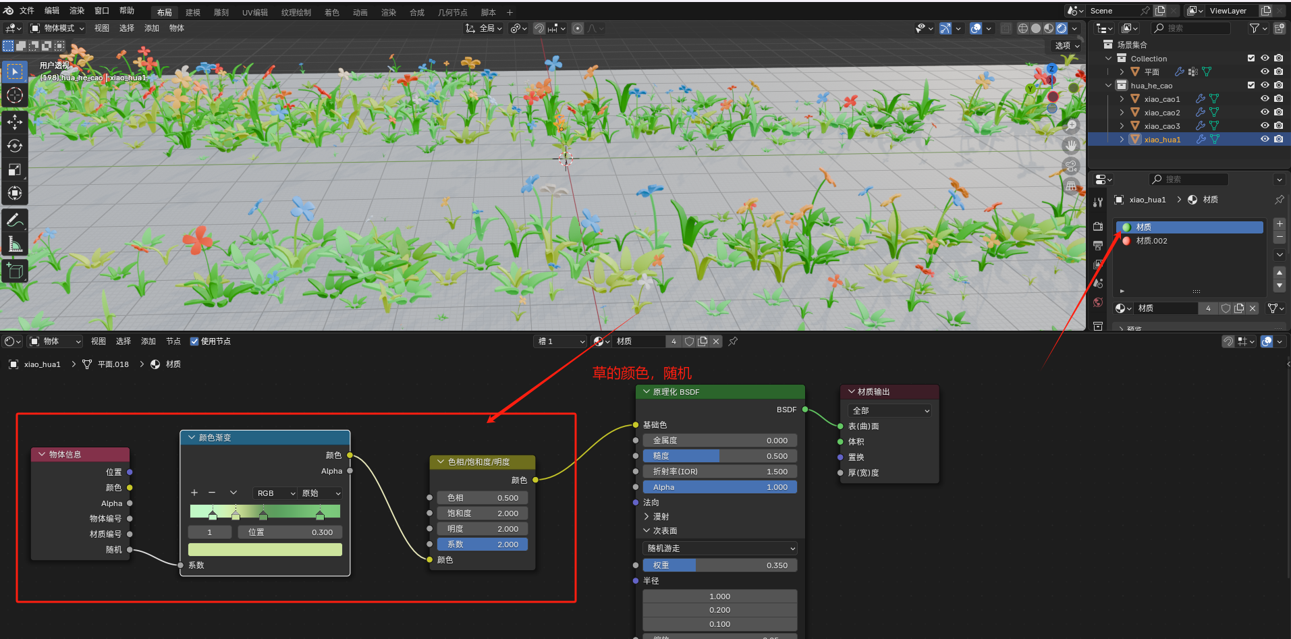Click 选项 button in viewport
The width and height of the screenshot is (1291, 639).
(1066, 46)
